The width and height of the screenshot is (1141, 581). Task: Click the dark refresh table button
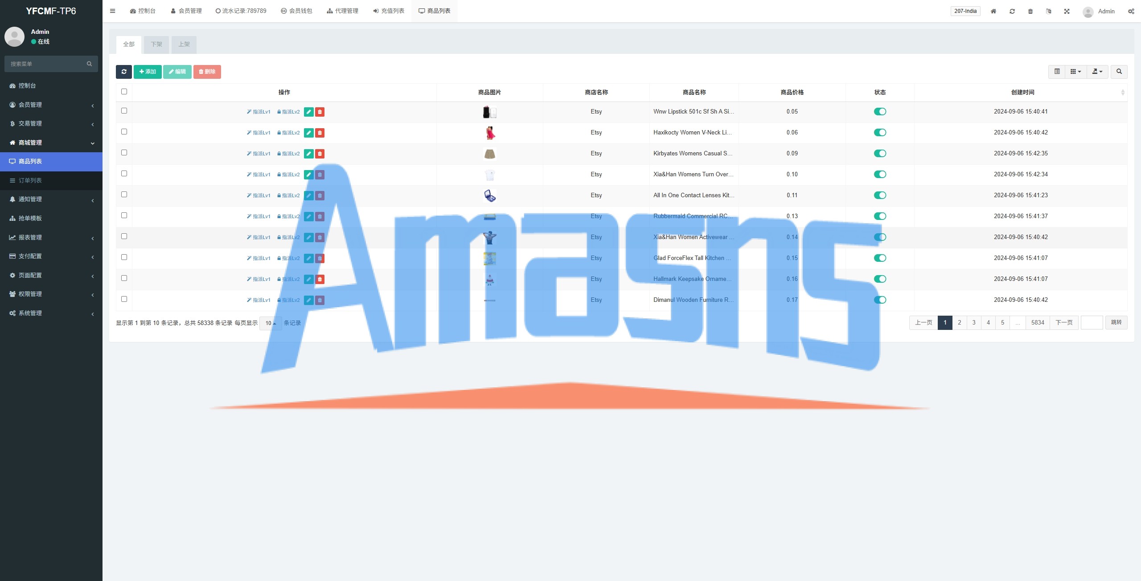coord(124,72)
